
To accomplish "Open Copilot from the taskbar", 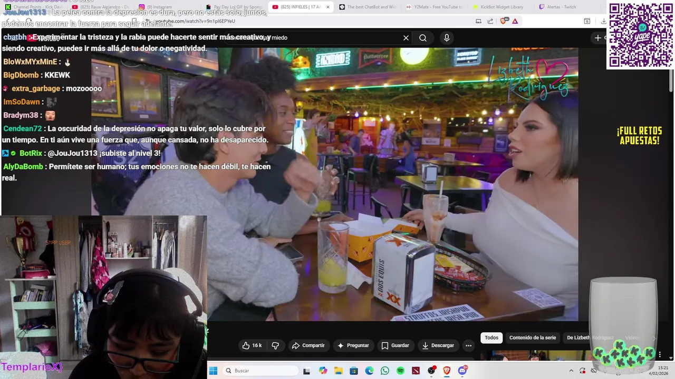I will coord(323,371).
